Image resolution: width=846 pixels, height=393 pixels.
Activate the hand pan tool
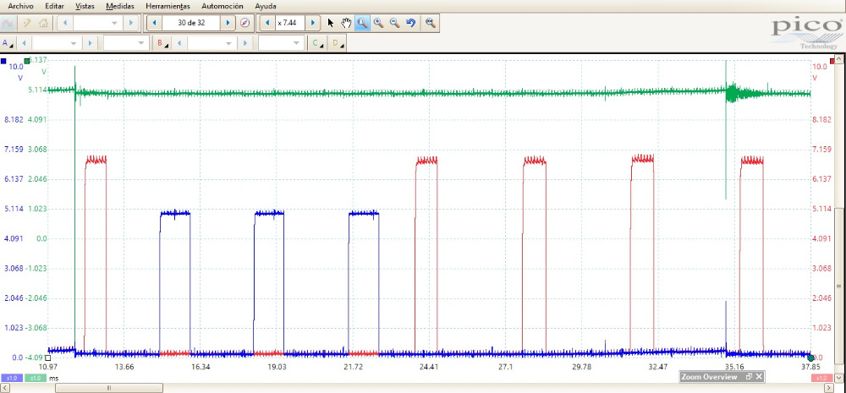[x=346, y=23]
